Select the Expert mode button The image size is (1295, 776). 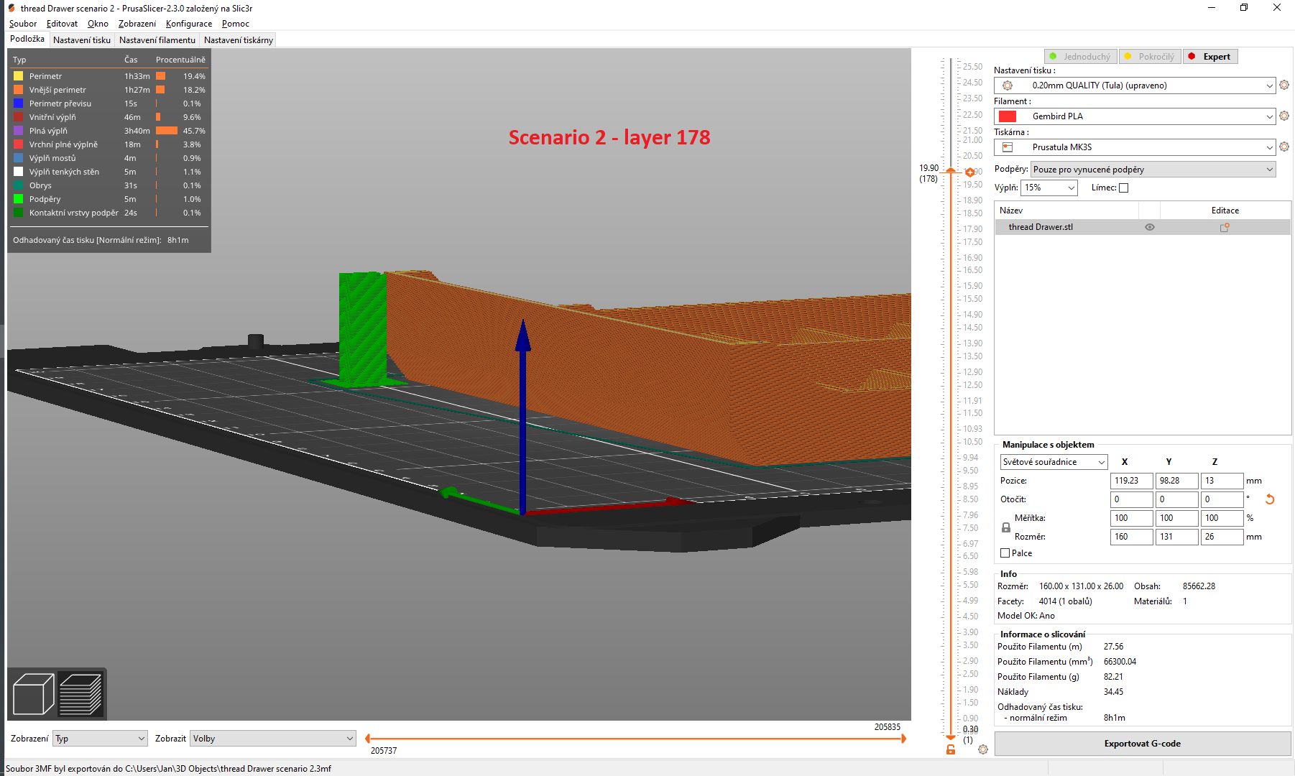pyautogui.click(x=1210, y=56)
